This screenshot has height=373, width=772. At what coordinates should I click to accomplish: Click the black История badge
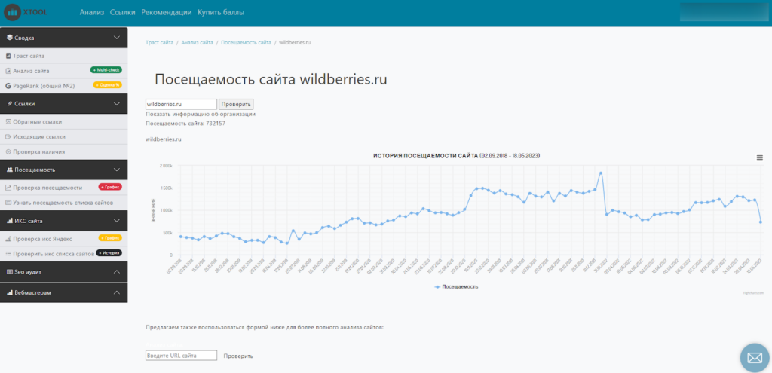[x=109, y=253]
